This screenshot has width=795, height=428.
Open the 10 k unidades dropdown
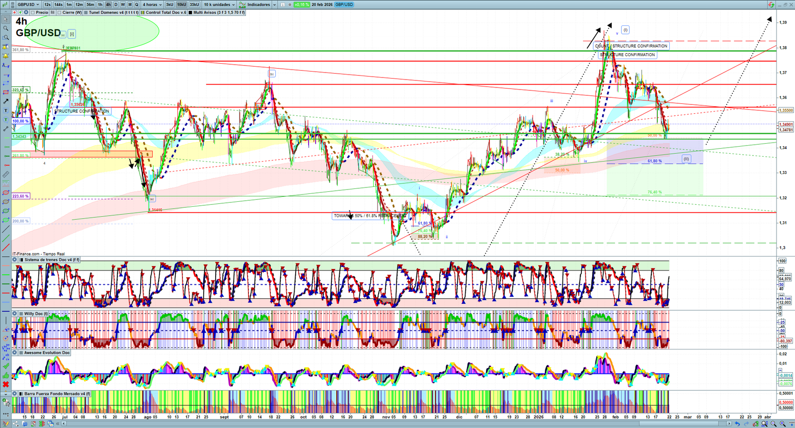(x=219, y=4)
